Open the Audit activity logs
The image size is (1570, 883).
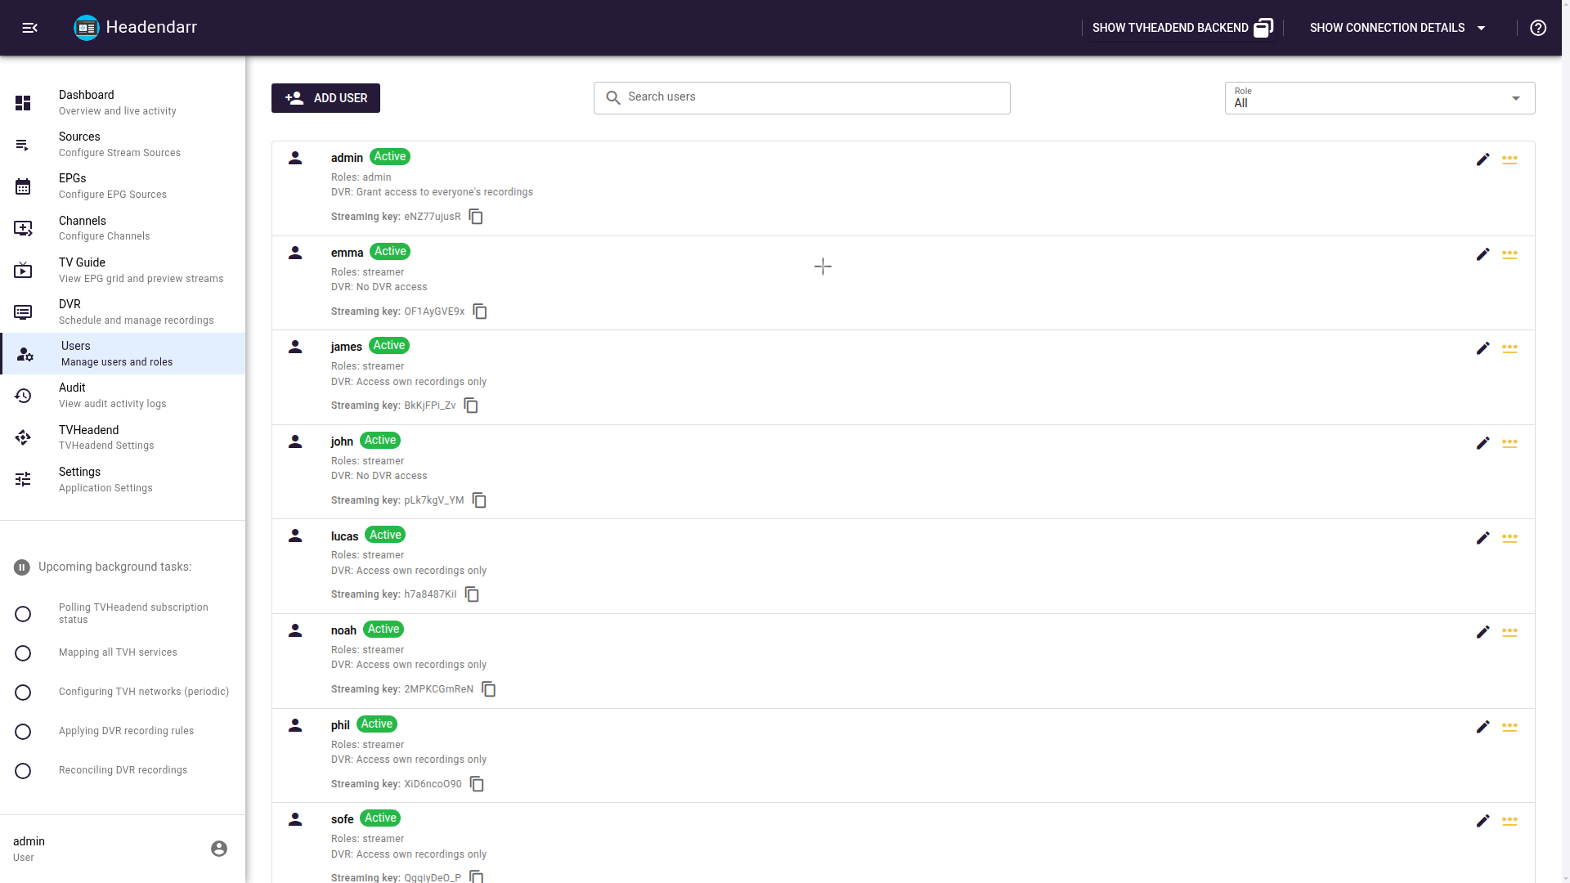72,395
